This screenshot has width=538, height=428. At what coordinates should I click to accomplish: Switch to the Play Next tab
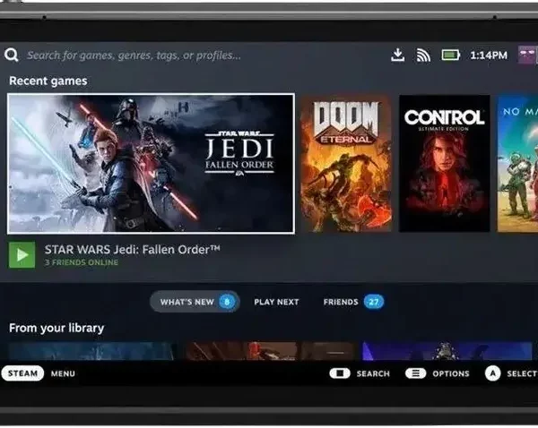click(x=276, y=302)
